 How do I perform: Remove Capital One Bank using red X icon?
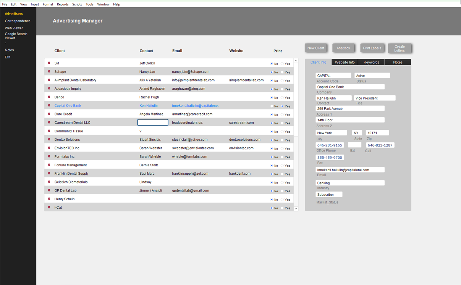click(49, 105)
